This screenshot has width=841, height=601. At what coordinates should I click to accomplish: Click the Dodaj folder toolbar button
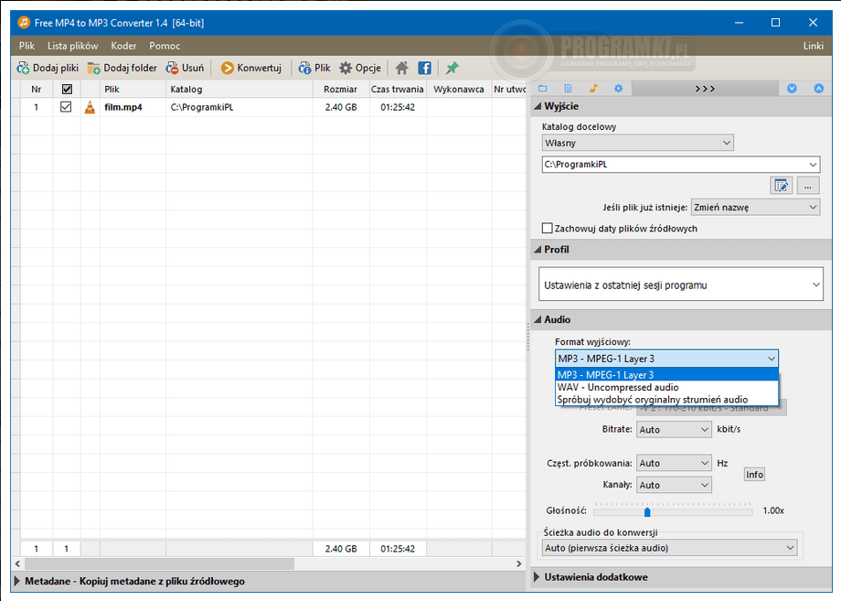[122, 68]
